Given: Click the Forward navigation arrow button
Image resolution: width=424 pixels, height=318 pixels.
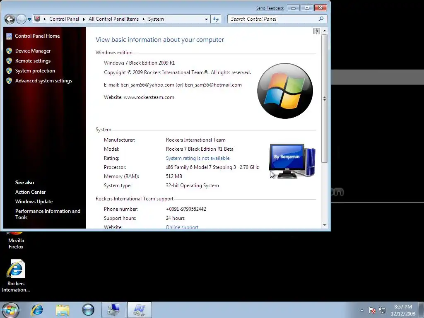Looking at the screenshot, I should click(x=21, y=19).
